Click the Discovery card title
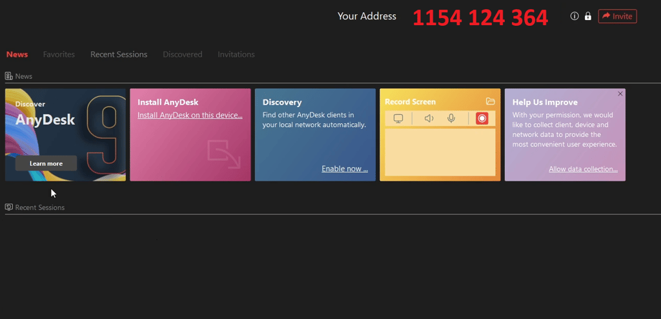 pyautogui.click(x=282, y=102)
